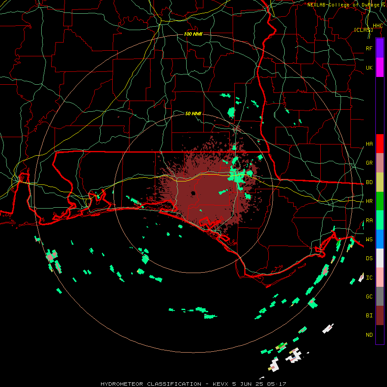Image resolution: width=387 pixels, height=387 pixels.
Task: Select the red HA legend swatch
Action: click(380, 144)
